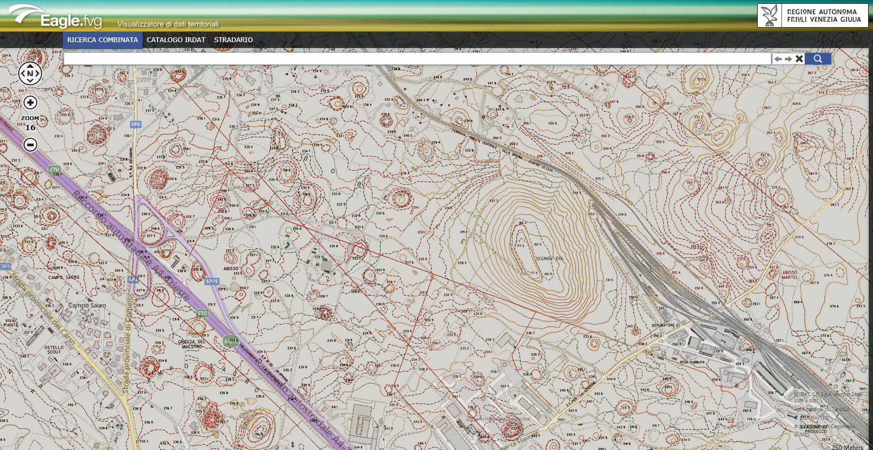Image resolution: width=873 pixels, height=450 pixels.
Task: Click the OSTELLO SCOUT label
Action: [x=54, y=350]
